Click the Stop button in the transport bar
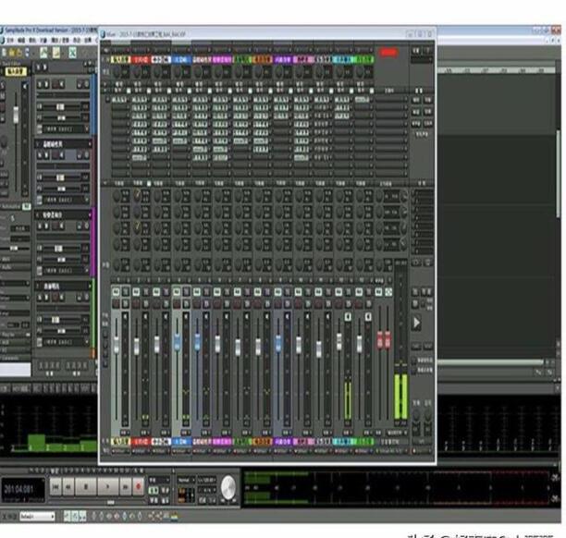This screenshot has height=538, width=566. tap(86, 487)
